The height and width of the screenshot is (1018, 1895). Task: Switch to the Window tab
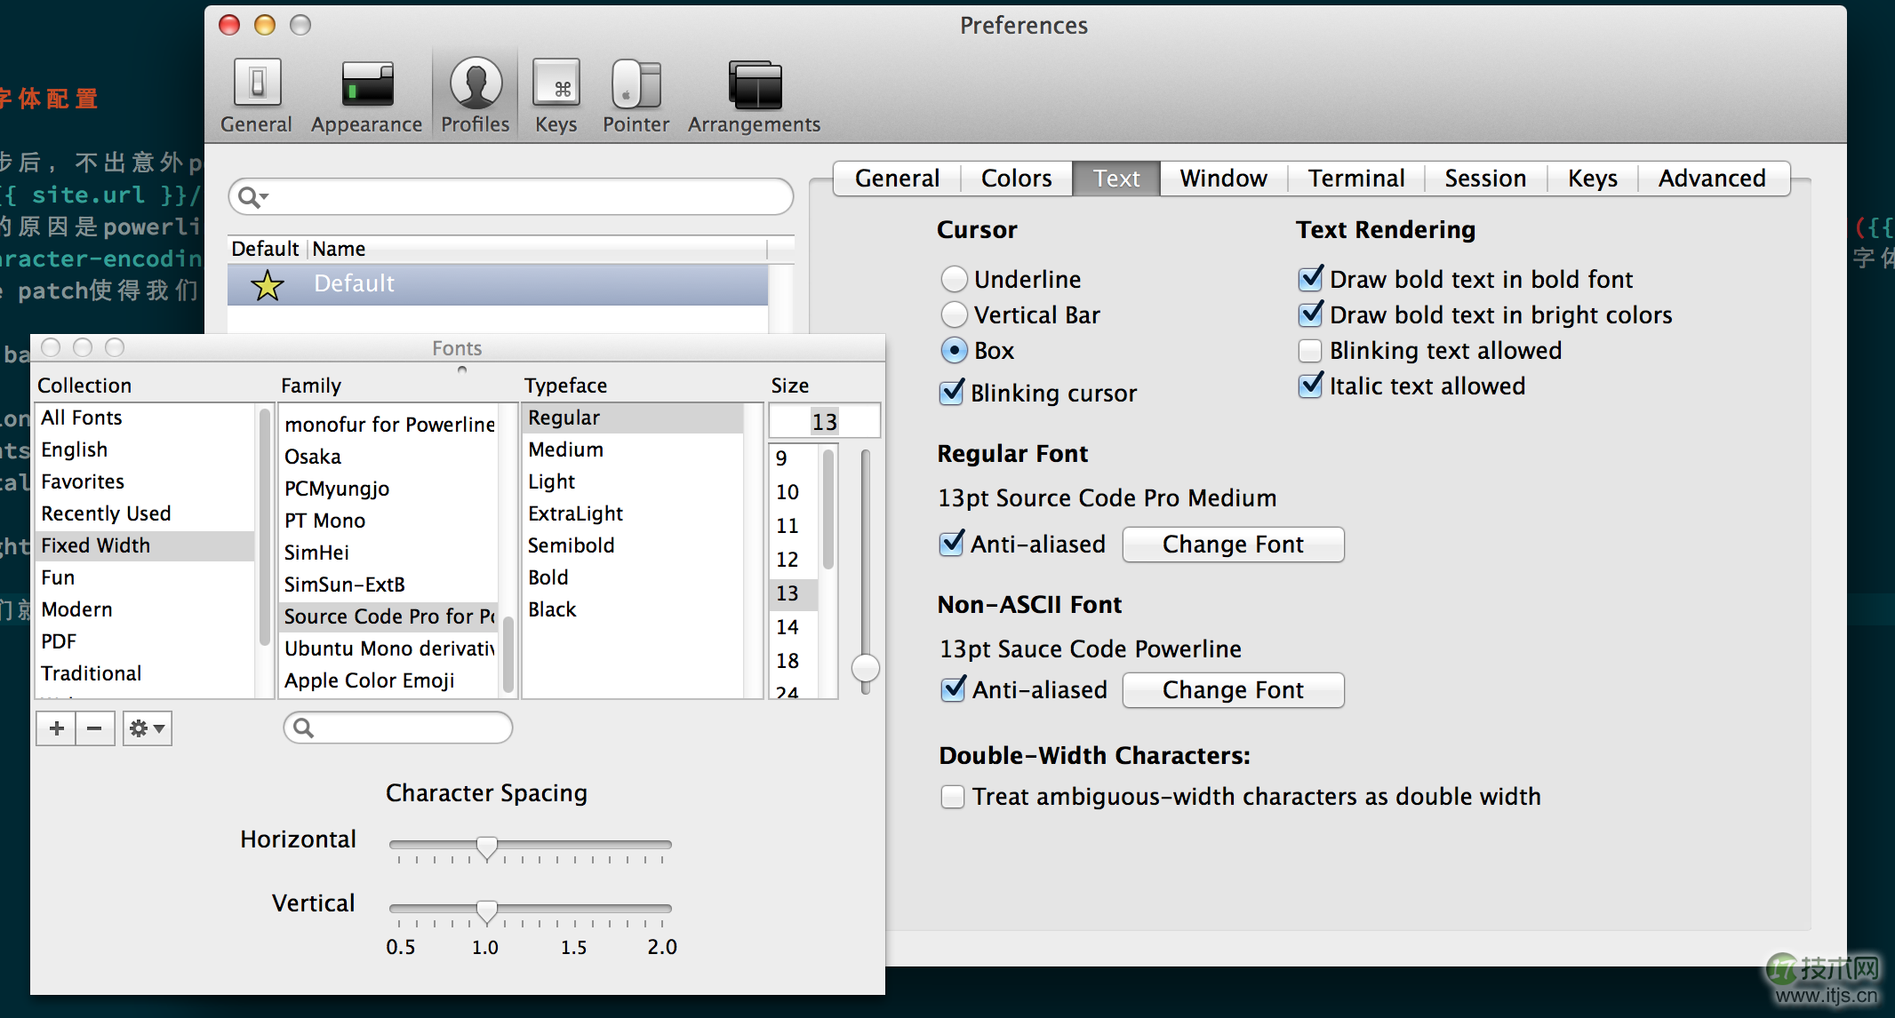(1223, 177)
